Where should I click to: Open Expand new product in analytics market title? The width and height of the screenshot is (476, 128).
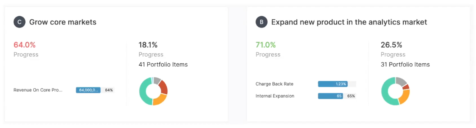[349, 22]
